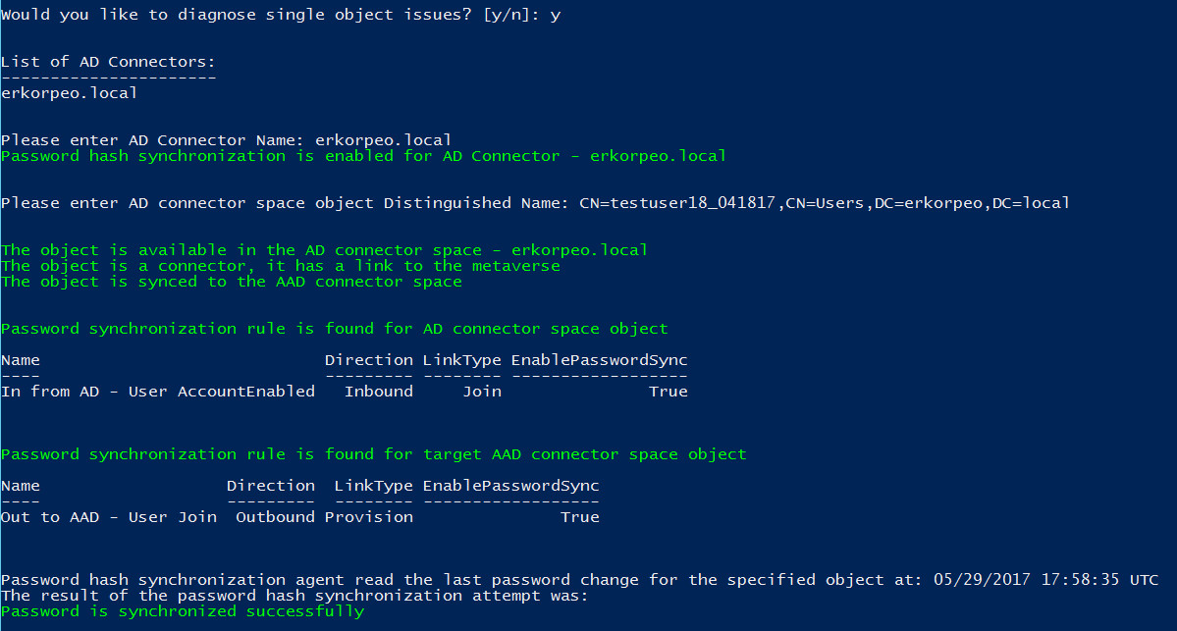Click 'The object is synced to the AAD connector space'
The width and height of the screenshot is (1177, 631).
231,282
